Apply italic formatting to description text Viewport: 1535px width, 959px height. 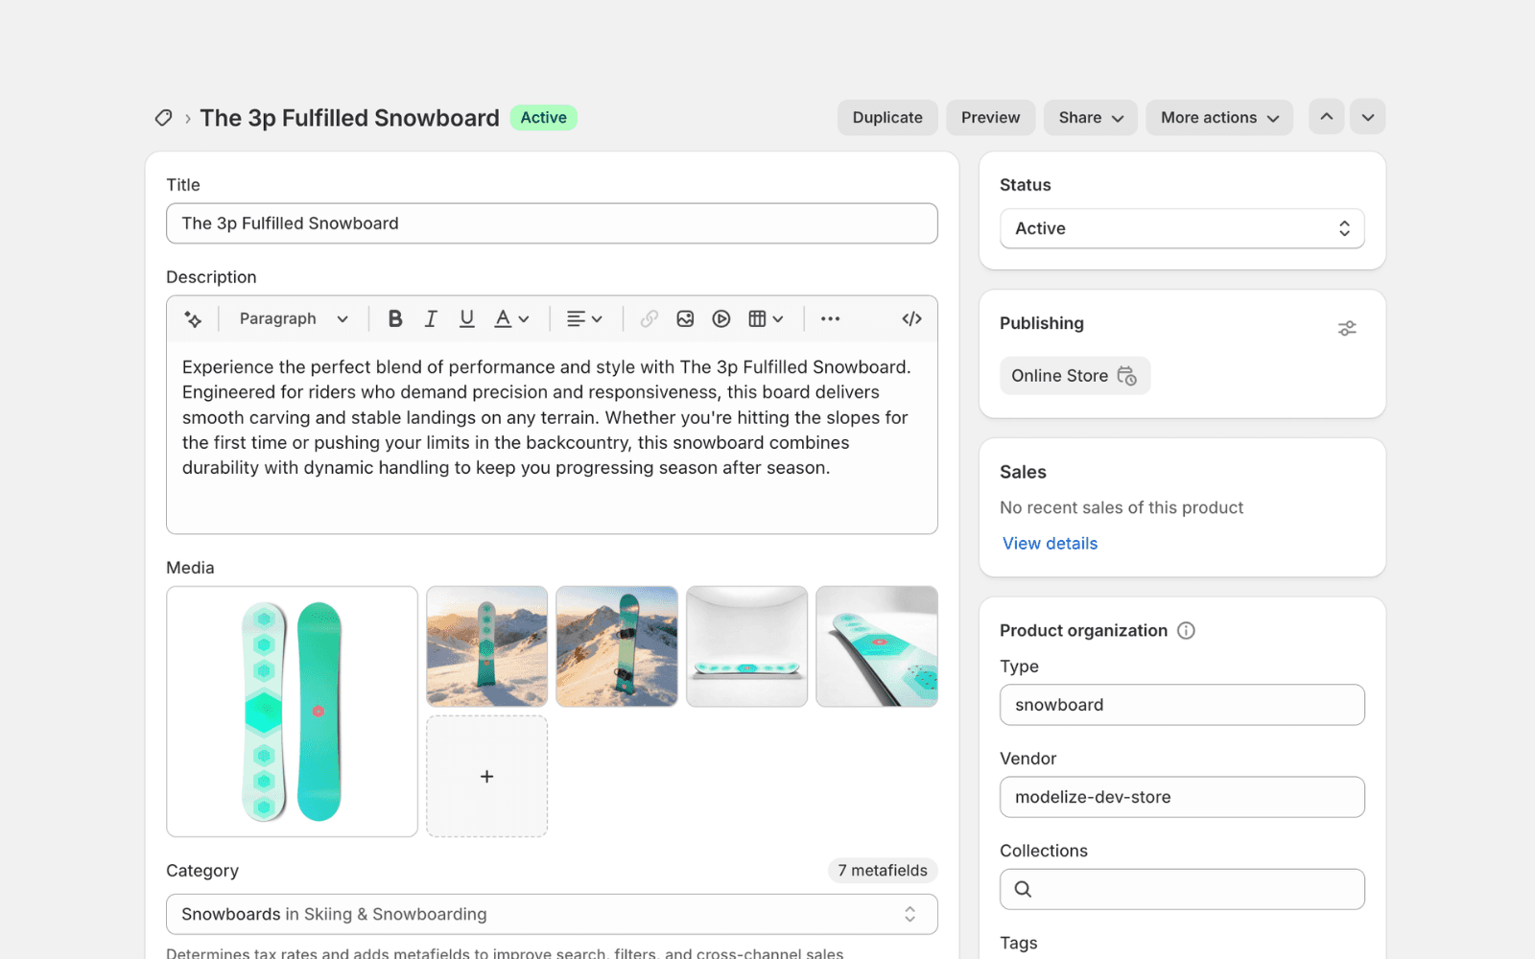pos(431,318)
